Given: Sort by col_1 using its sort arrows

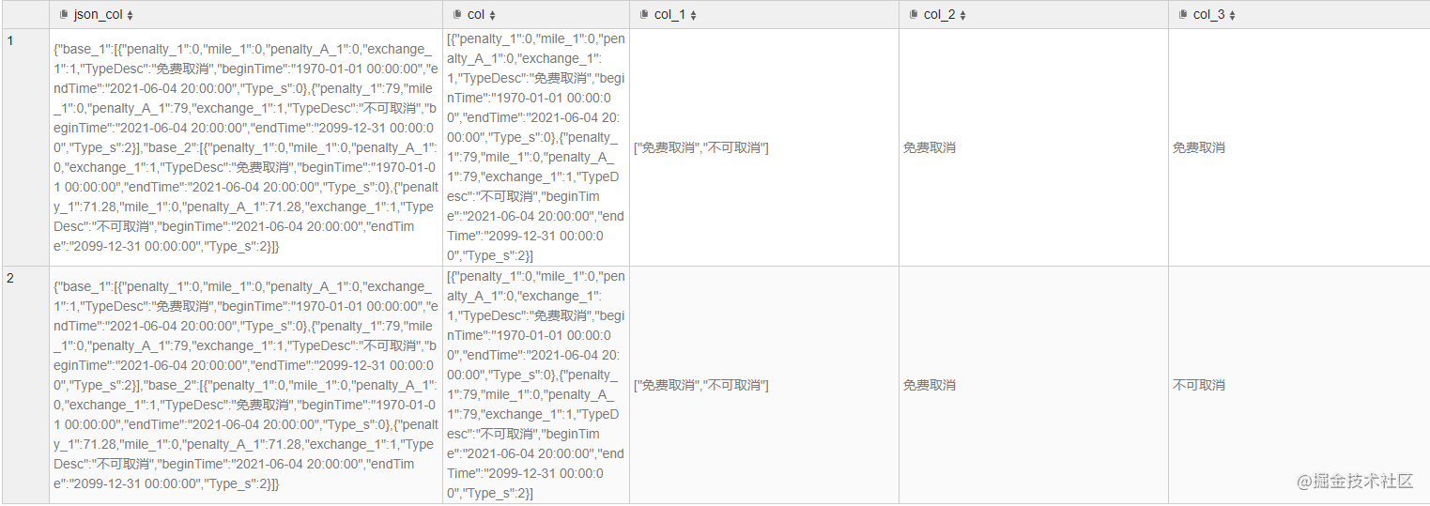Looking at the screenshot, I should (693, 16).
